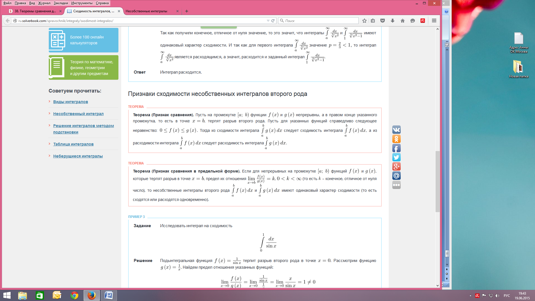This screenshot has width=535, height=301.
Task: Show bookmarks list icon
Action: tap(373, 21)
